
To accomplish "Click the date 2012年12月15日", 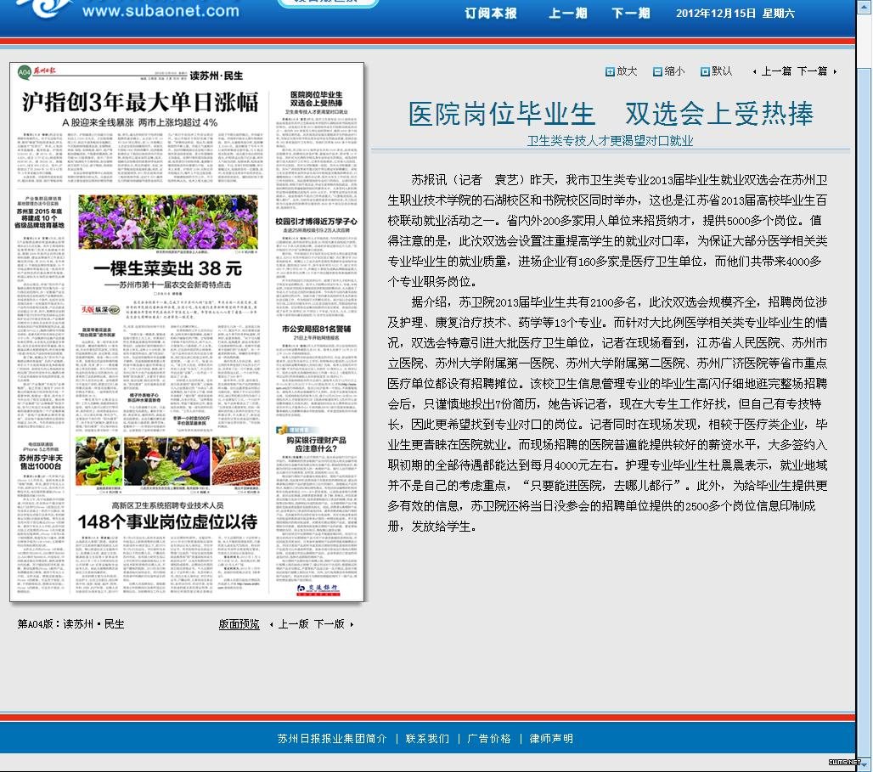I will tap(715, 14).
